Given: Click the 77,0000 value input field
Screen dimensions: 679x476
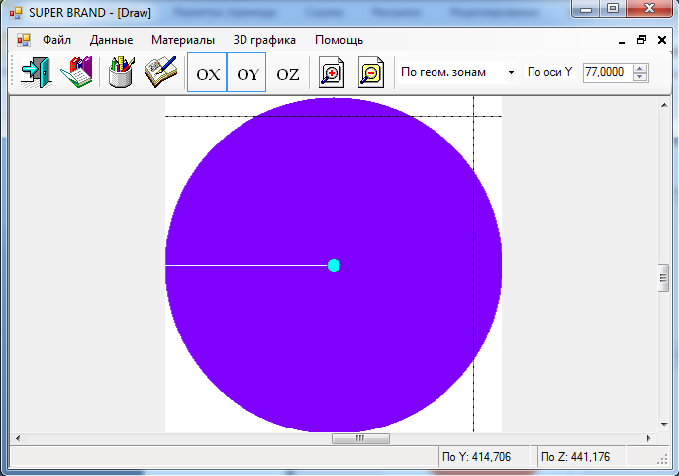Looking at the screenshot, I should [x=608, y=72].
